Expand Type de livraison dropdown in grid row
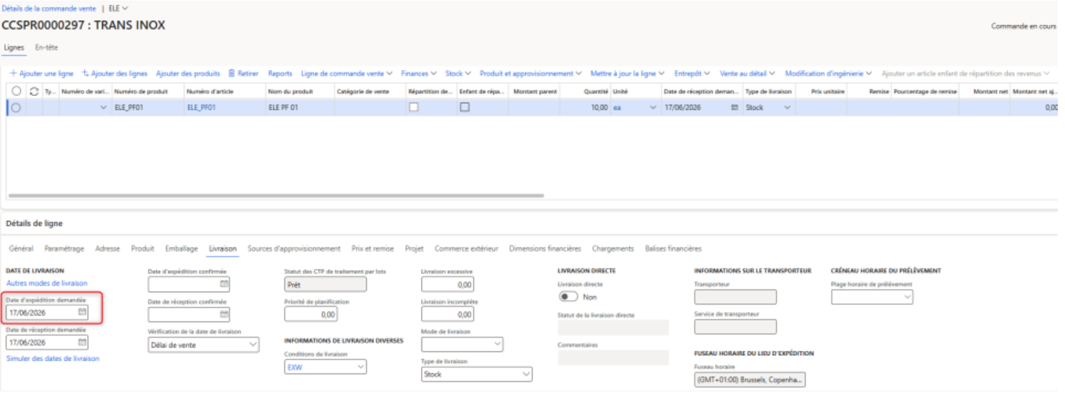This screenshot has width=1065, height=417. (x=787, y=108)
